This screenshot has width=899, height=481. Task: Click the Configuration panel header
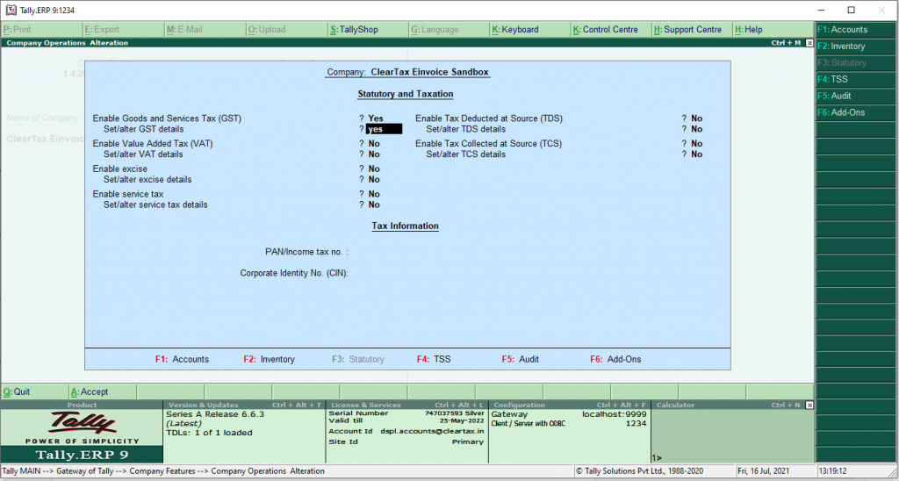pos(570,406)
